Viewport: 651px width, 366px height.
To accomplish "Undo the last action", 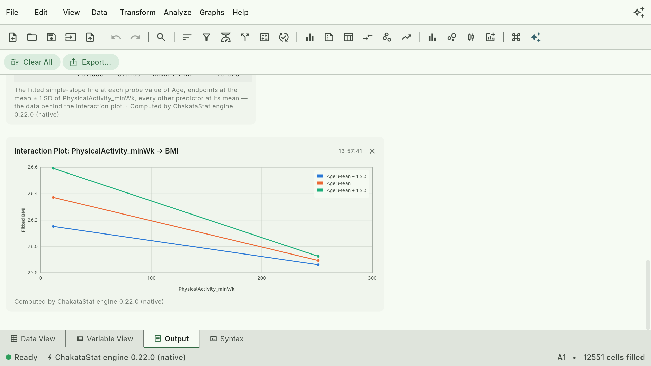I will (x=116, y=37).
